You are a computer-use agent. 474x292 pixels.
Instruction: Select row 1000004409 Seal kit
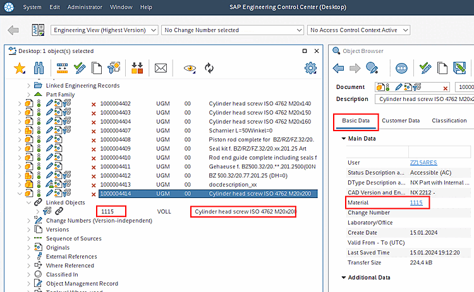click(x=208, y=149)
